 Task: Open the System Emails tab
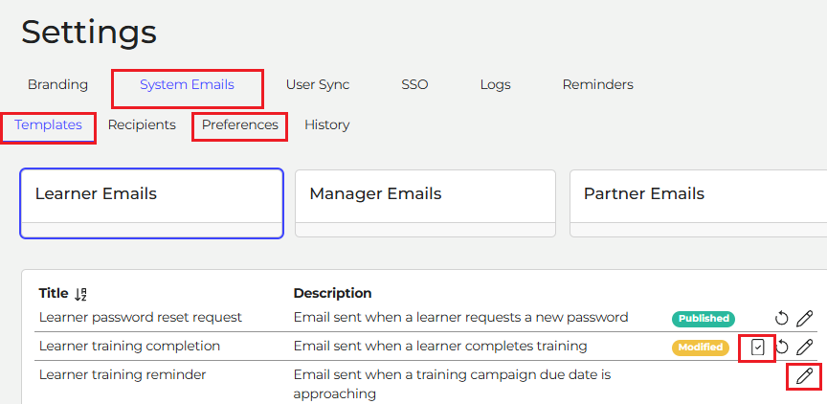click(187, 84)
